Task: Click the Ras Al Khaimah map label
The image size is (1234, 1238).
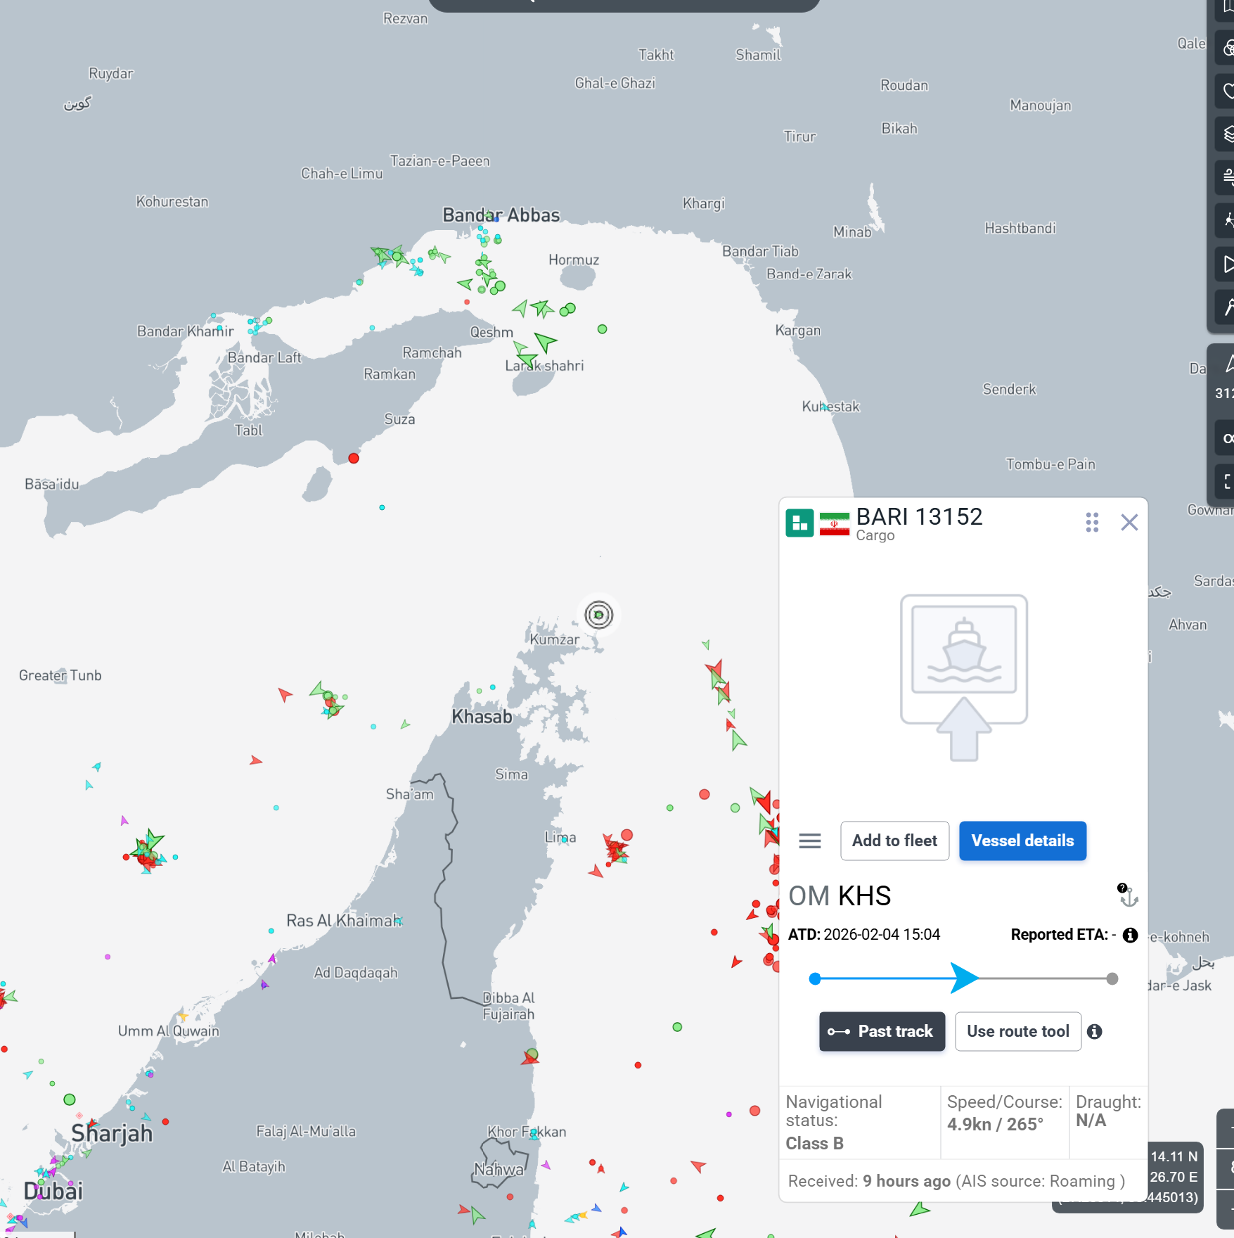Action: click(344, 921)
